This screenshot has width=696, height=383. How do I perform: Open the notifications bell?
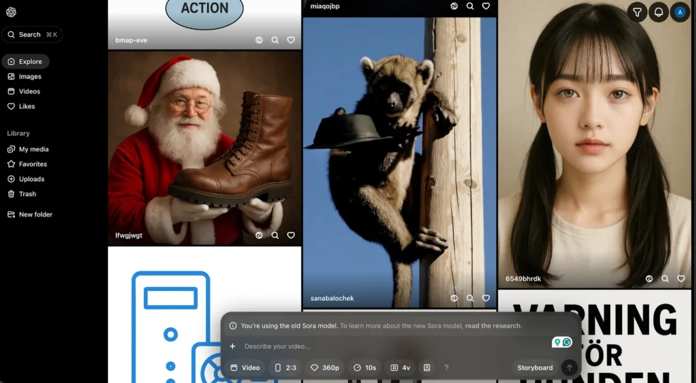658,12
